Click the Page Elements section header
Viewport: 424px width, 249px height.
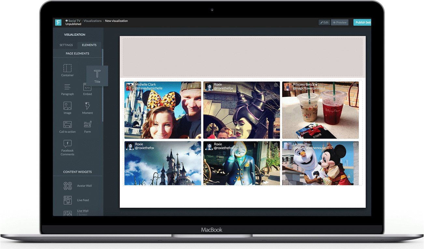78,54
